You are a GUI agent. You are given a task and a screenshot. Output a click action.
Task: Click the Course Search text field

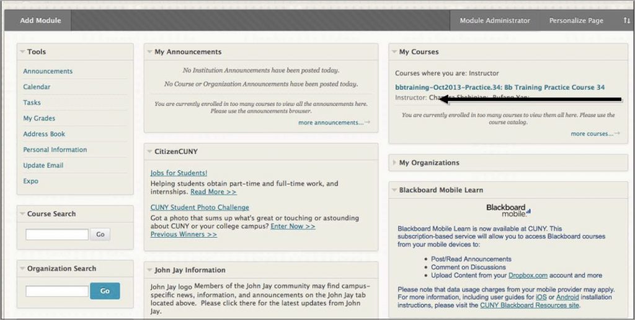[57, 235]
